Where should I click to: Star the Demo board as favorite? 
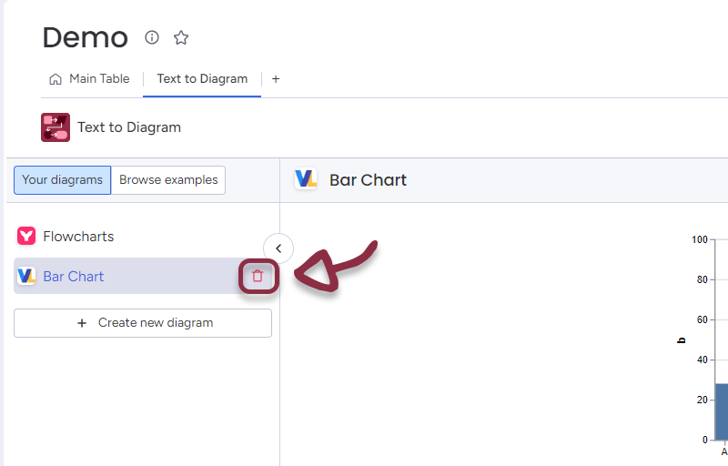tap(181, 37)
